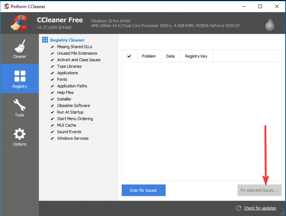
Task: Toggle Run At Startup checkbox
Action: [53, 112]
